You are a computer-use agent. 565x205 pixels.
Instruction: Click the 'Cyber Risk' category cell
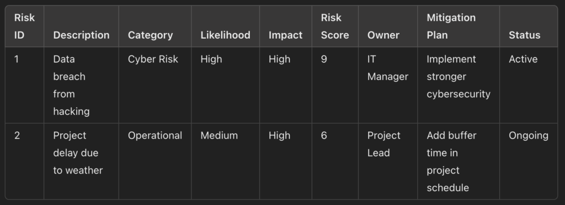point(155,85)
